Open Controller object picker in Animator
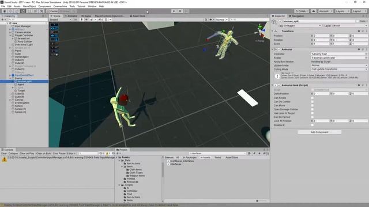 (x=366, y=53)
